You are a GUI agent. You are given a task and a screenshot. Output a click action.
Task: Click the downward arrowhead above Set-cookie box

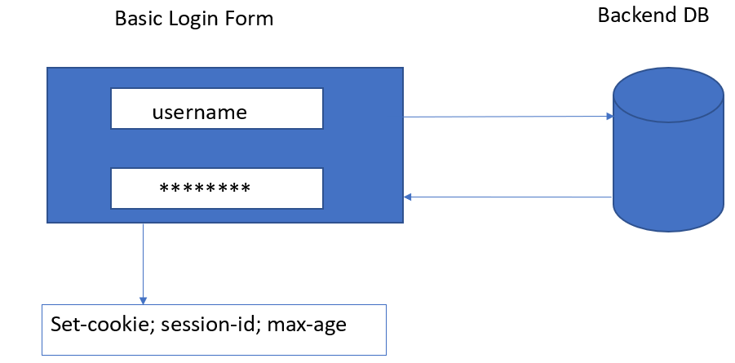coord(143,301)
